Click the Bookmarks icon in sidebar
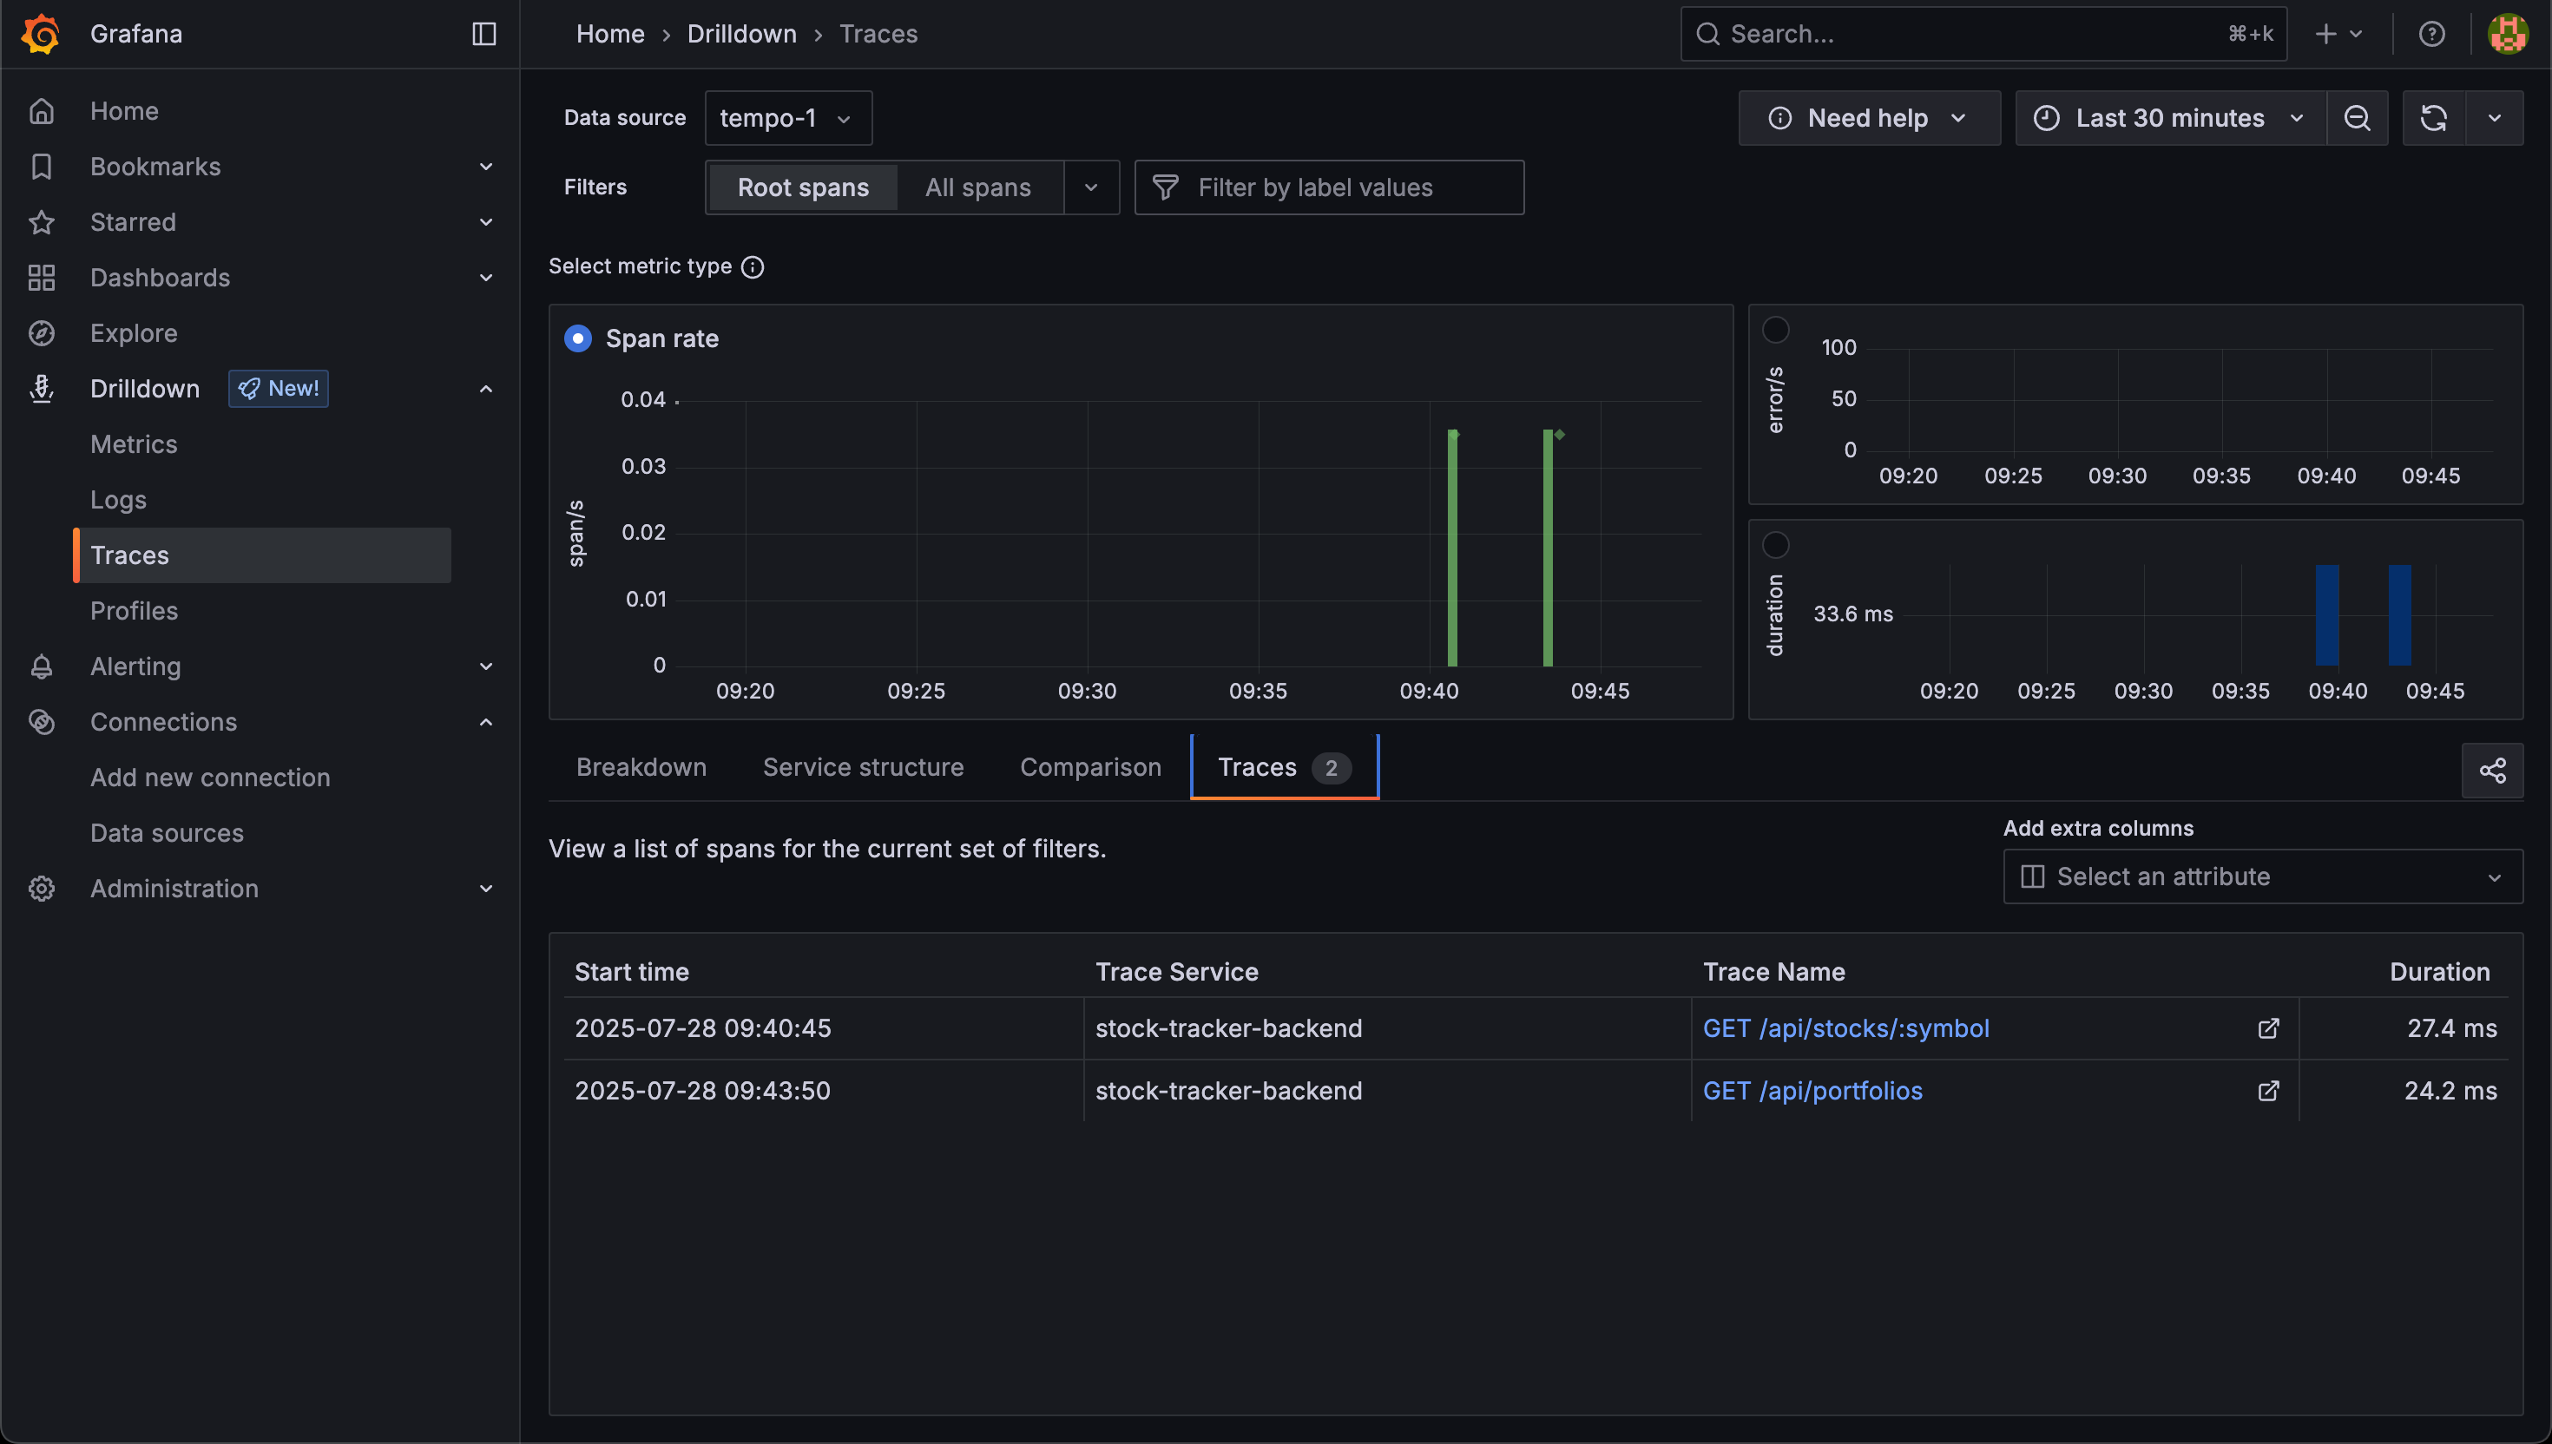This screenshot has height=1444, width=2552. [x=41, y=167]
